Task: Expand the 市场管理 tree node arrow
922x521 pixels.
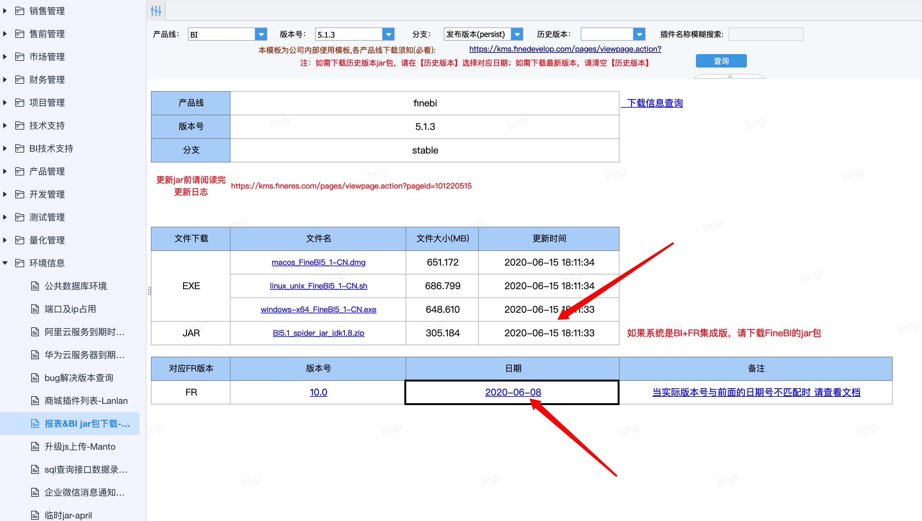Action: click(5, 57)
